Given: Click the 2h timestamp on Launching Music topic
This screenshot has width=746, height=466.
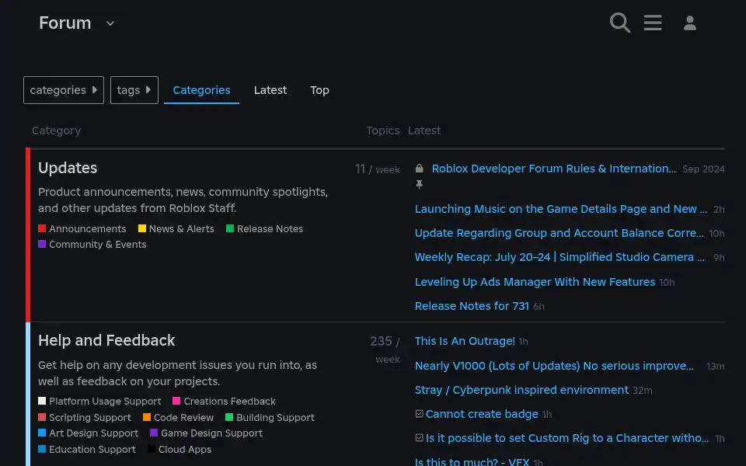Looking at the screenshot, I should 719,210.
